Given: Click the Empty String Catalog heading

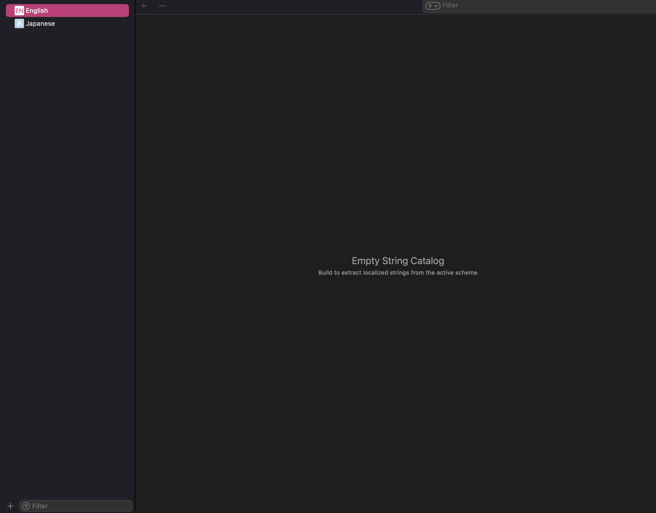Looking at the screenshot, I should tap(398, 261).
